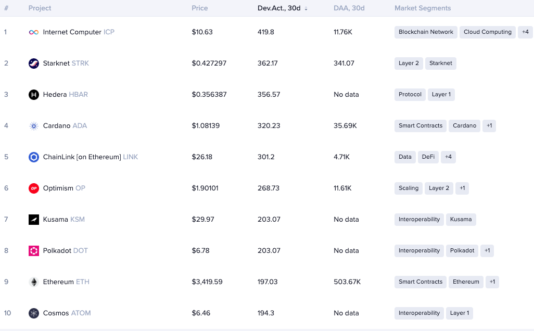Select the Blockchain Network segment tag
This screenshot has width=534, height=331.
click(x=426, y=32)
